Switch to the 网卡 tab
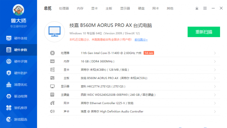Viewport: 227px width, 128px height. coord(156,8)
